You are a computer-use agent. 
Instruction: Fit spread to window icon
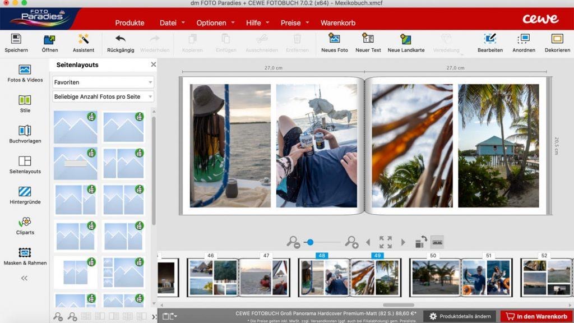click(386, 242)
